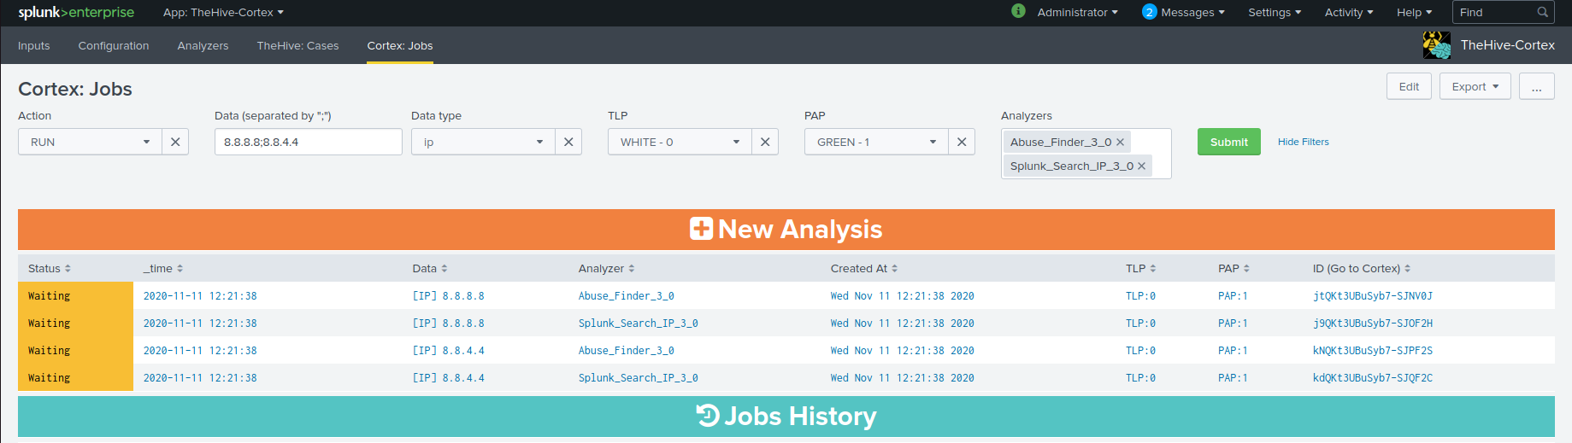The width and height of the screenshot is (1572, 443).
Task: Sort table by Status column
Action: [50, 268]
